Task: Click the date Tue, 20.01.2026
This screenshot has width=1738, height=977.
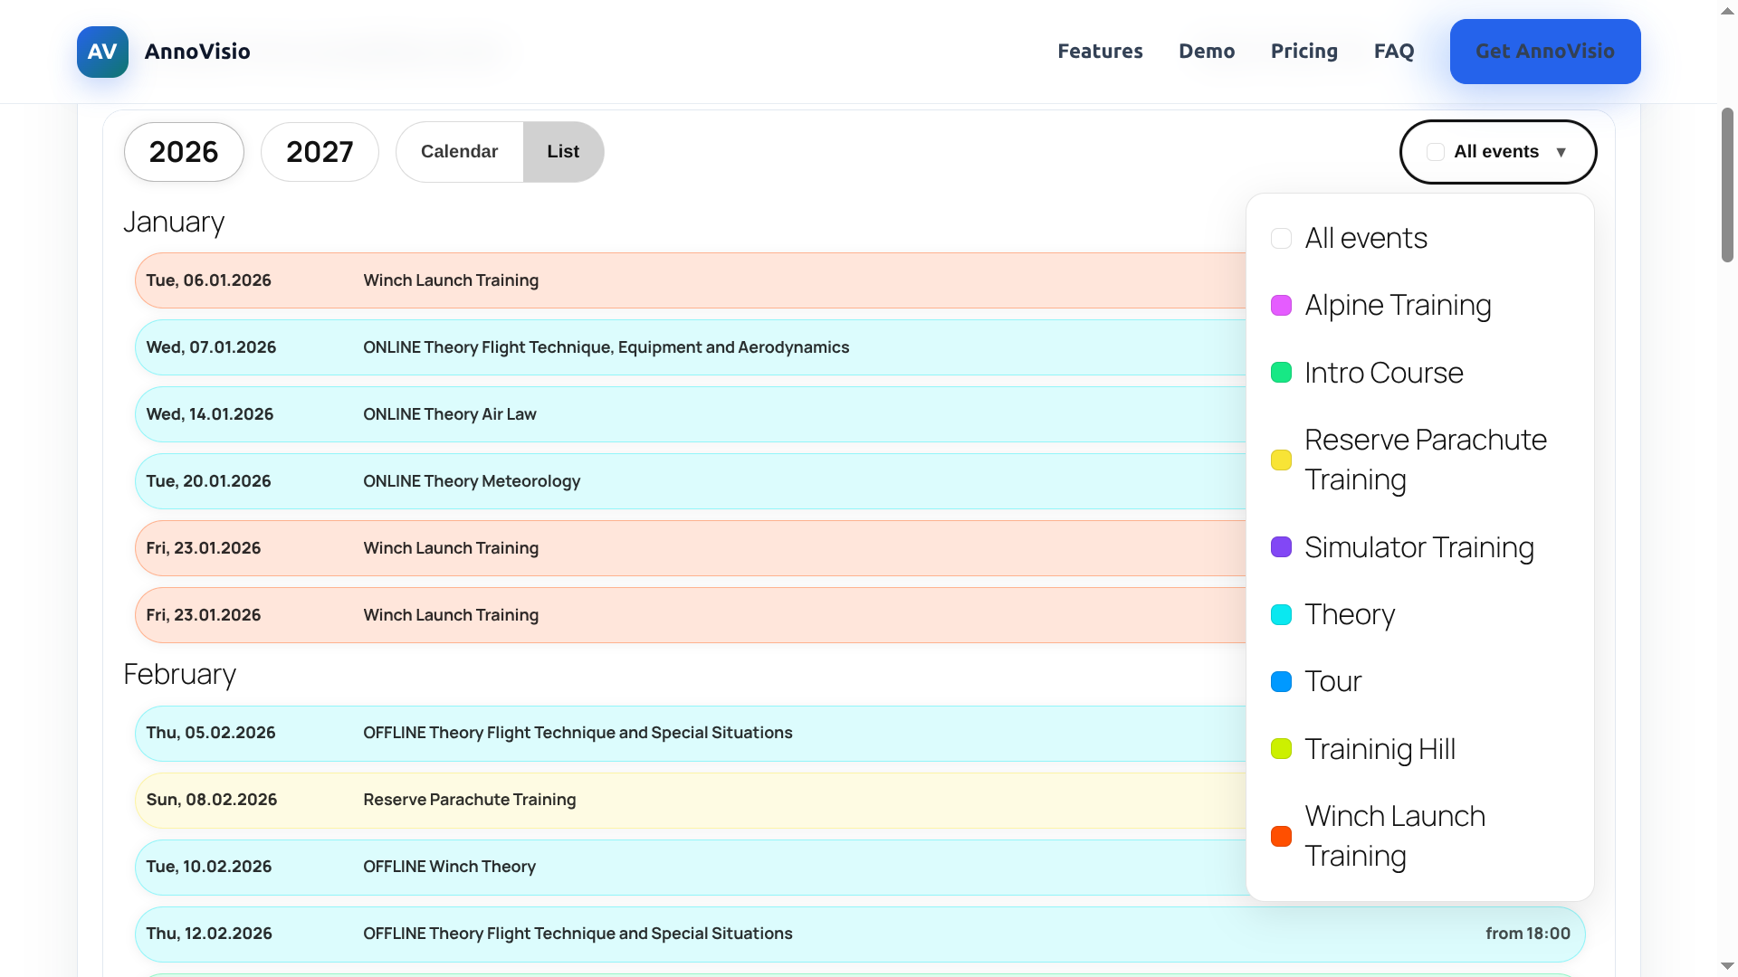Action: tap(208, 481)
